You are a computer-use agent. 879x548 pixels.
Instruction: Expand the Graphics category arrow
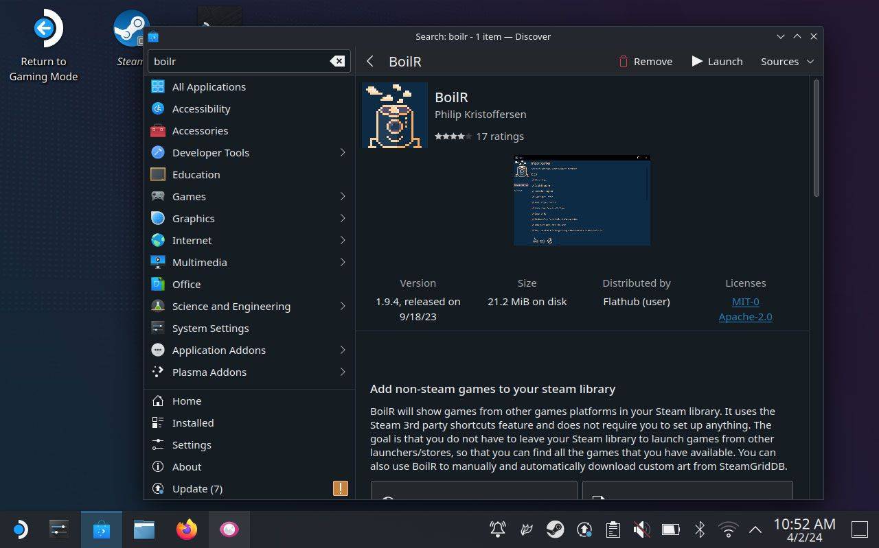point(342,218)
